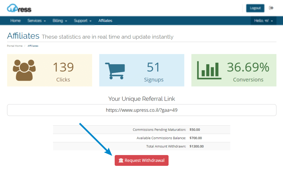Image resolution: width=283 pixels, height=169 pixels.
Task: Follow the Portal Home breadcrumb link
Action: tap(15, 46)
